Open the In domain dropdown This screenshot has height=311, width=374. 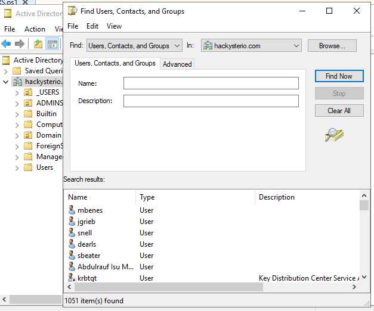pyautogui.click(x=251, y=45)
